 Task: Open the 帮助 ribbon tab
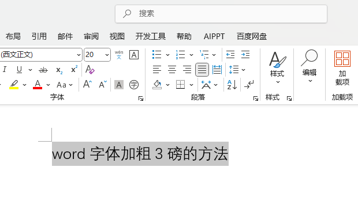tap(184, 36)
